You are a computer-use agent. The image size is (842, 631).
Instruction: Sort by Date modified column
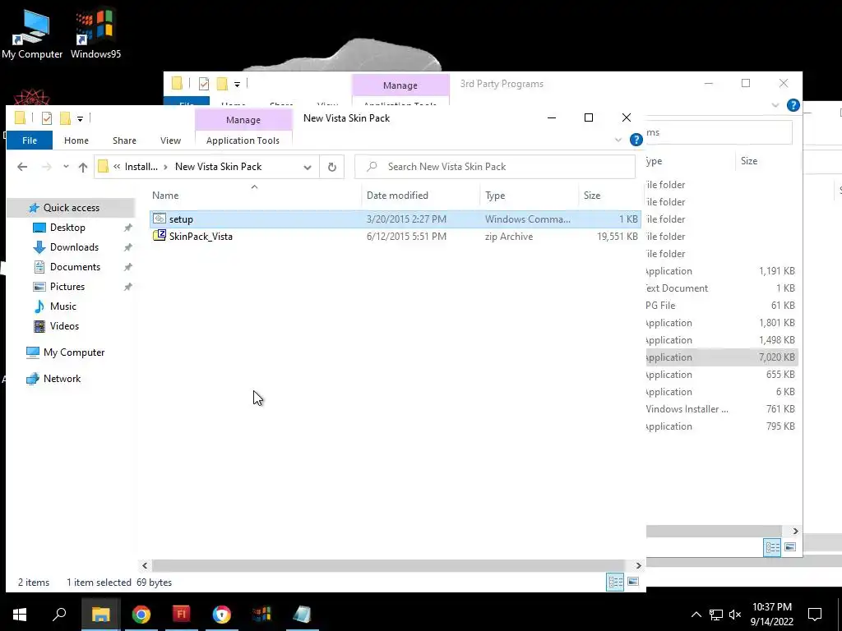[x=397, y=196]
